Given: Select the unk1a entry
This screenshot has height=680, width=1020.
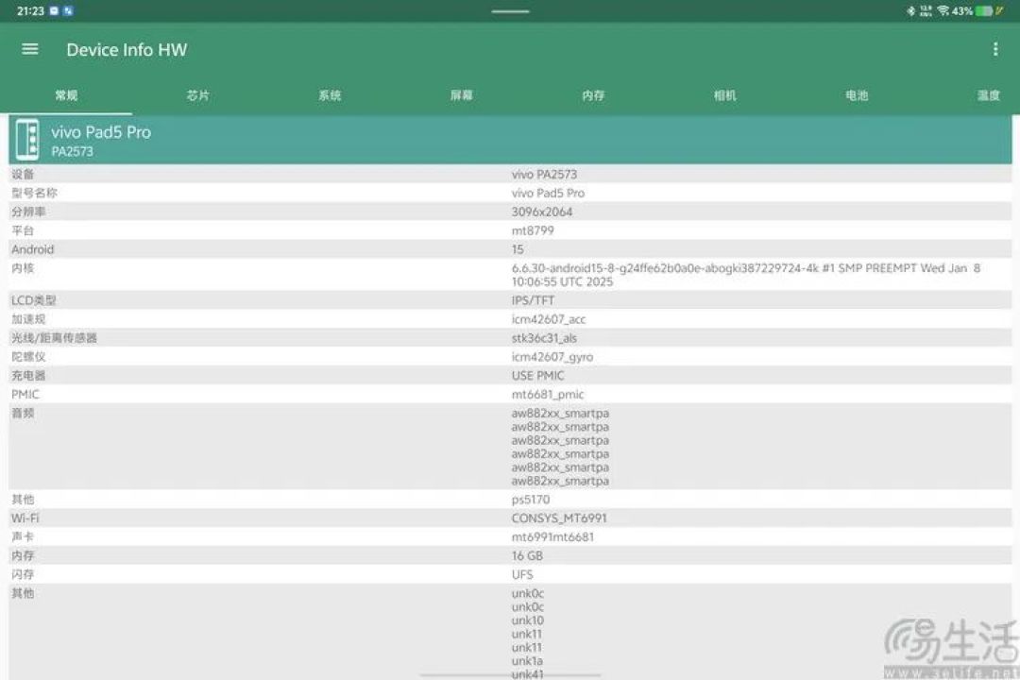Looking at the screenshot, I should 527,661.
